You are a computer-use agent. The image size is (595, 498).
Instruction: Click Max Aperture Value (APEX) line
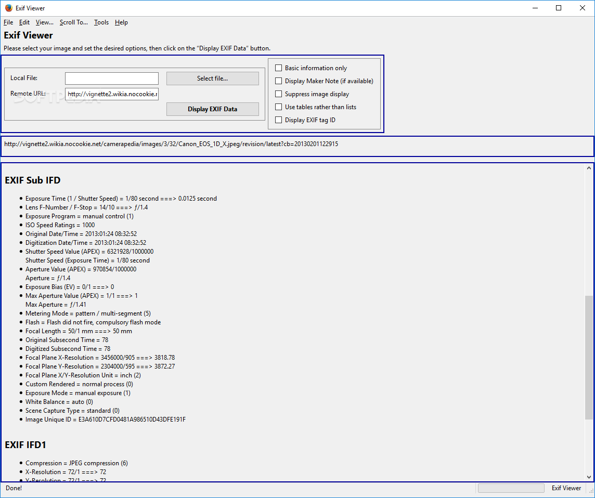[x=82, y=296]
